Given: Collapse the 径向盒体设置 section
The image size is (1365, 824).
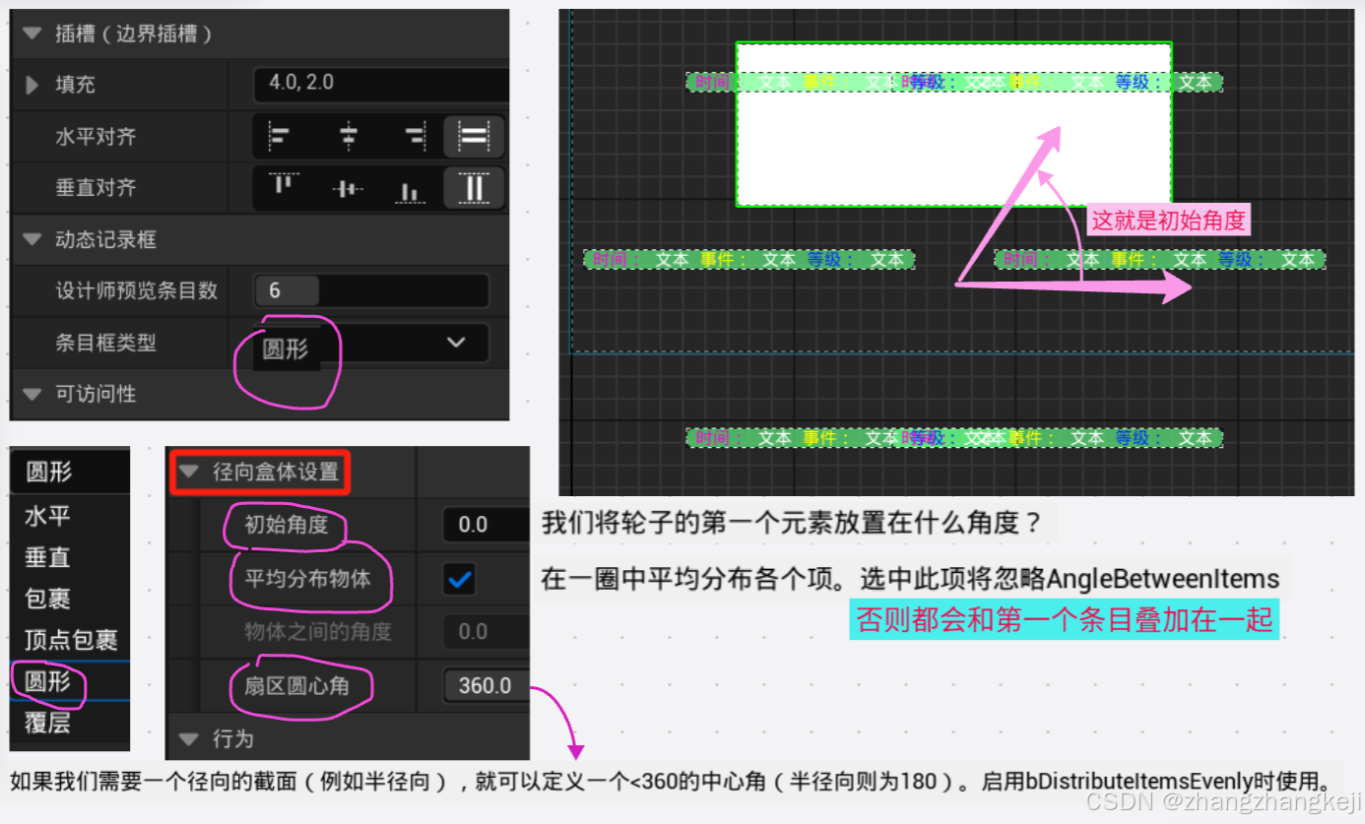Looking at the screenshot, I should [x=189, y=472].
